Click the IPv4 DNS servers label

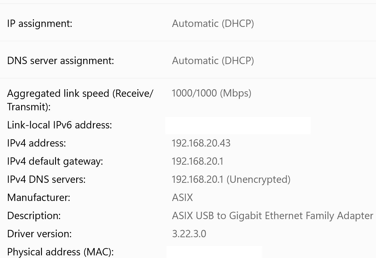pyautogui.click(x=46, y=179)
